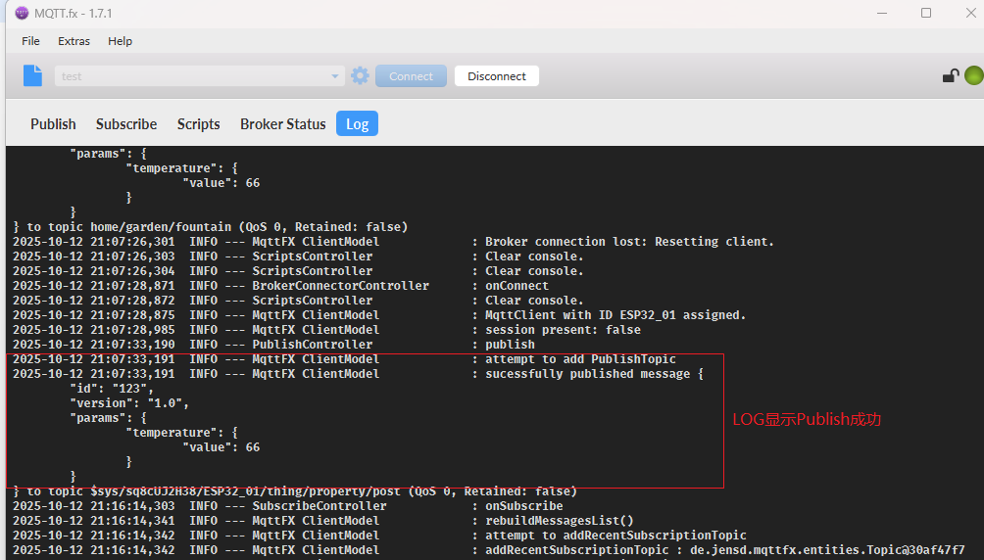This screenshot has width=984, height=560.
Task: Click the 'home/garden/fountain' topic log line
Action: click(211, 226)
